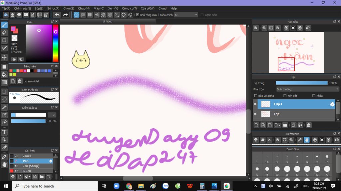
Task: Undock the Lớp layer panel
Action: pyautogui.click(x=335, y=77)
